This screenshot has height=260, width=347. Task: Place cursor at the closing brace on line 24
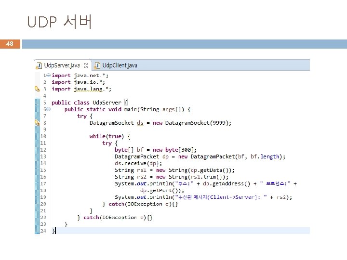point(53,231)
